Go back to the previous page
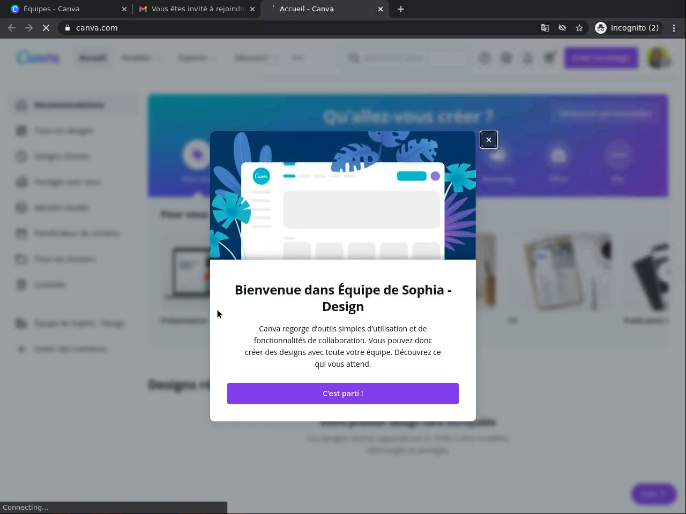 tap(12, 28)
